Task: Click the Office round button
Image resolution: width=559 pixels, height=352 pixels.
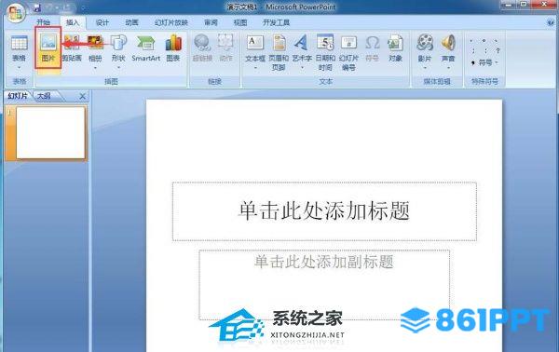Action: tap(15, 13)
